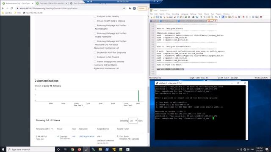Open Notepad++ Encoding menu
The image size is (271, 152).
pos(175,14)
